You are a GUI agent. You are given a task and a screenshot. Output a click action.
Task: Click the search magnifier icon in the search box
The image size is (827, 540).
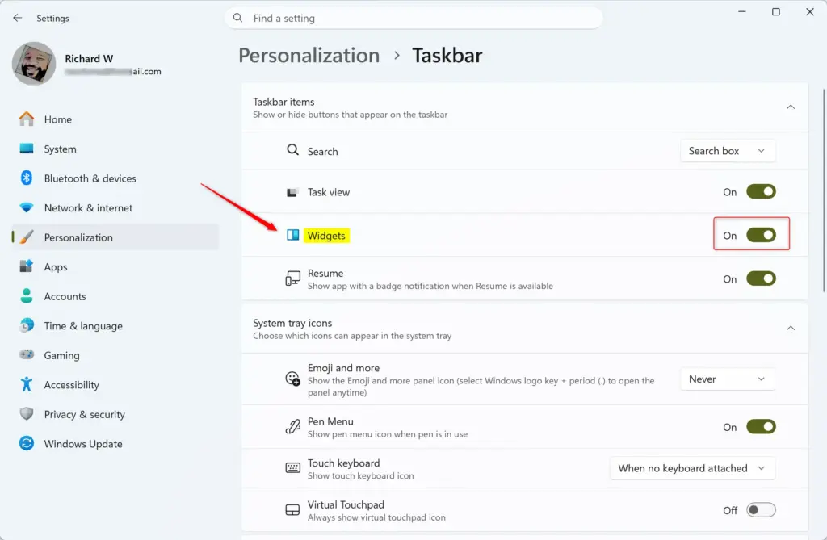[x=238, y=18]
